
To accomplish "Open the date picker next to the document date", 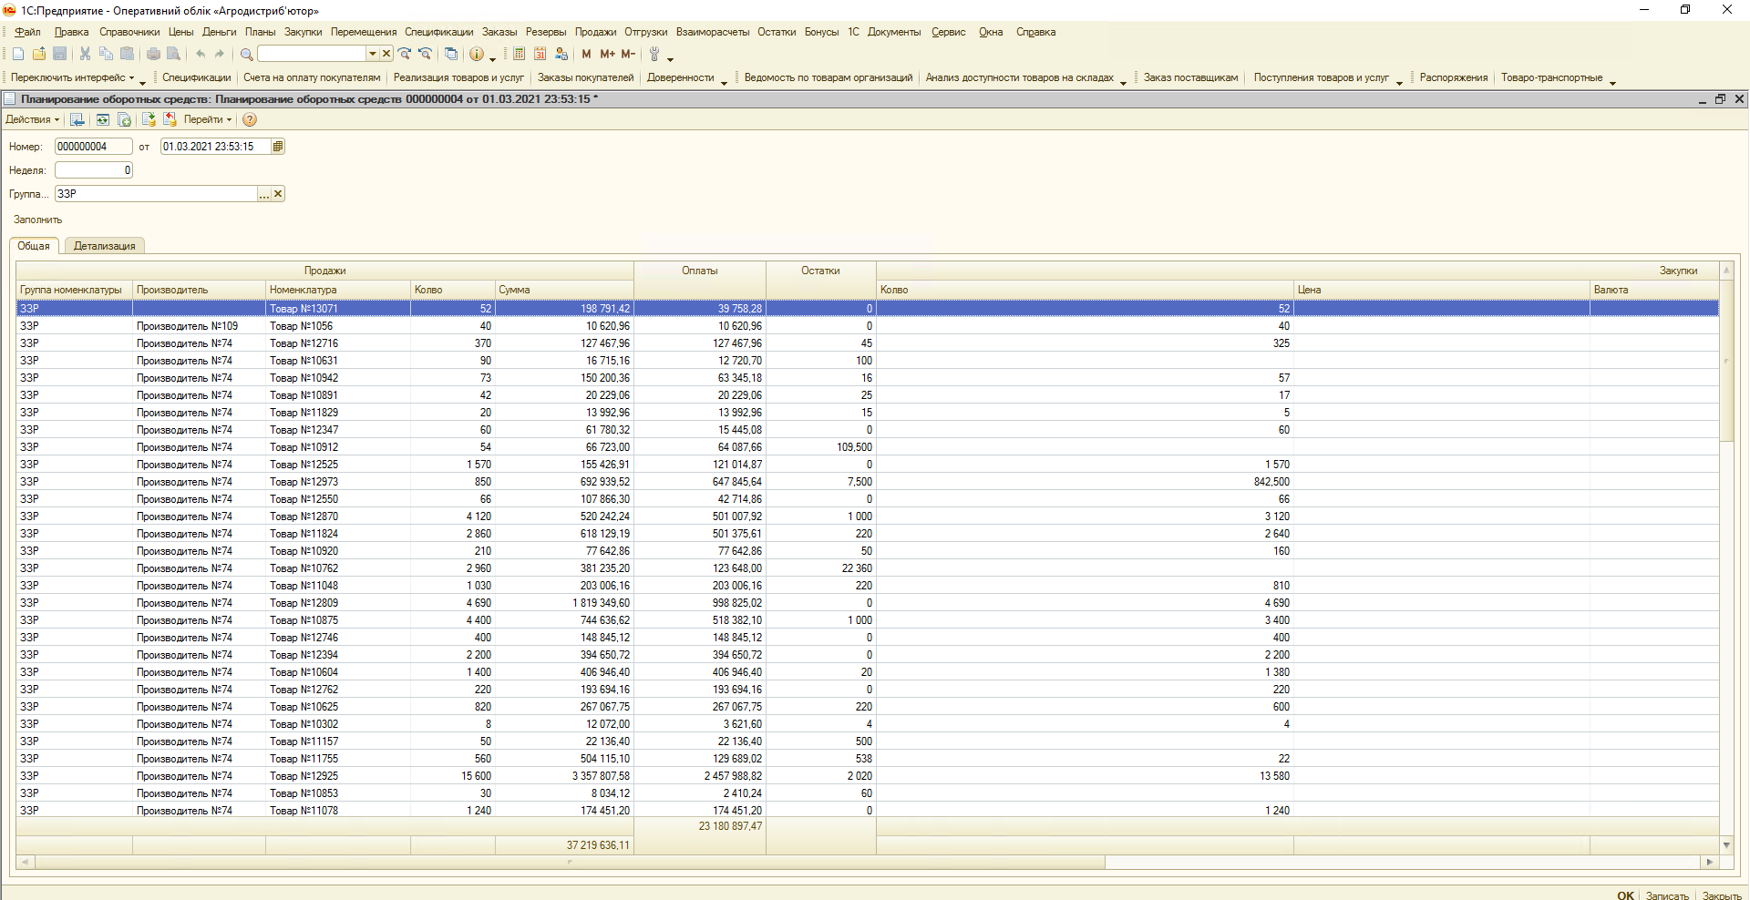I will [278, 147].
